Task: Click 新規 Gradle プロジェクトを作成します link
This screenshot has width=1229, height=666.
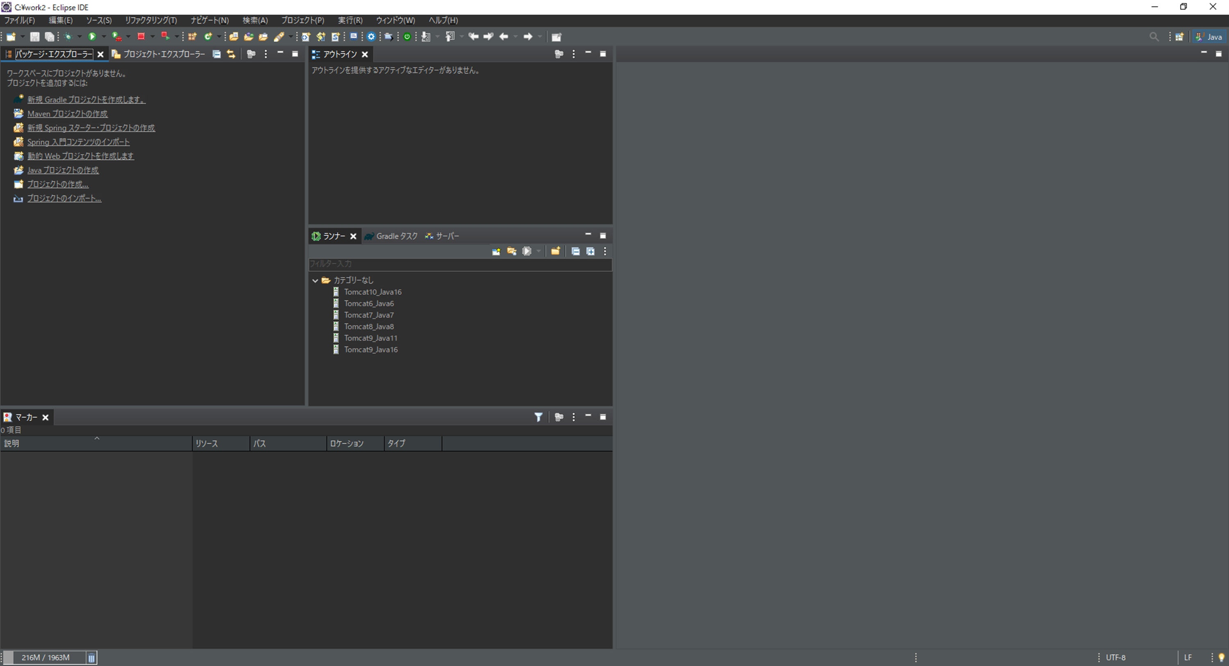Action: tap(86, 100)
